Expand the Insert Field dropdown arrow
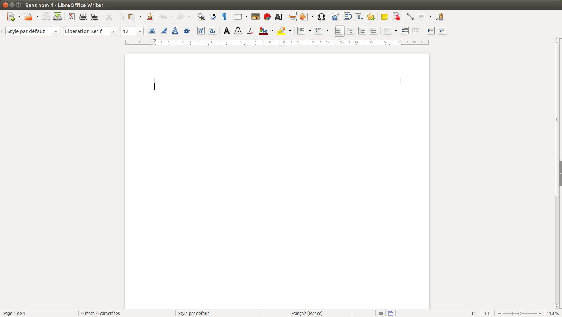 313,17
